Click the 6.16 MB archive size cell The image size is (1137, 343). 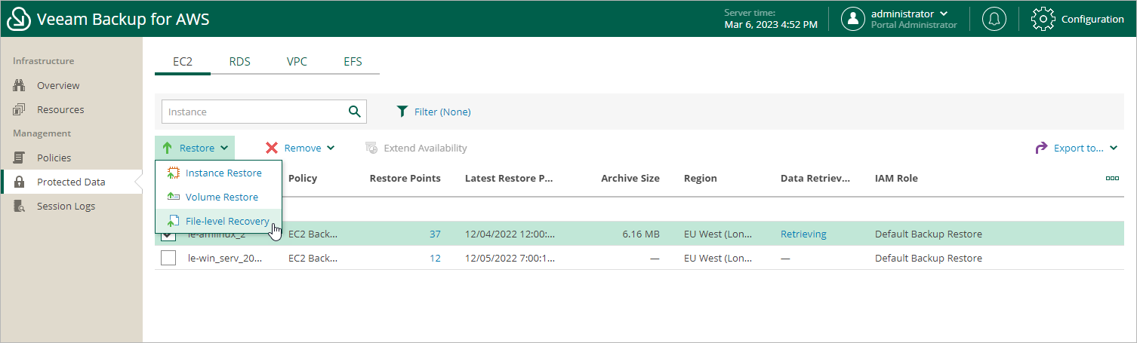tap(641, 234)
